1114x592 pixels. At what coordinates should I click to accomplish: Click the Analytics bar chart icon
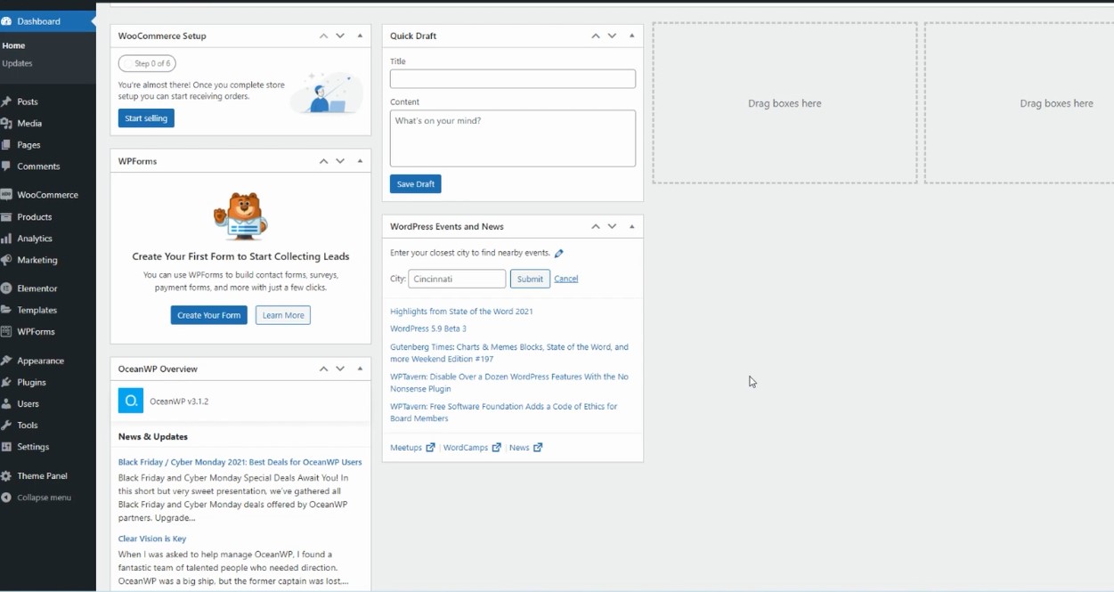tap(6, 239)
